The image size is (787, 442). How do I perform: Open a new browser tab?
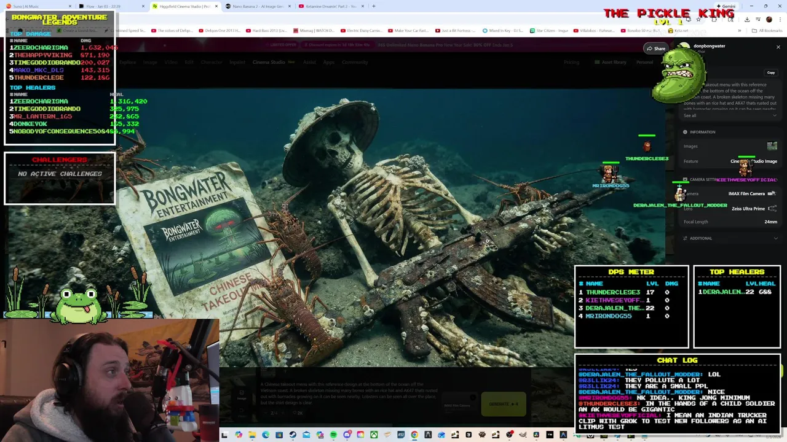tap(374, 6)
